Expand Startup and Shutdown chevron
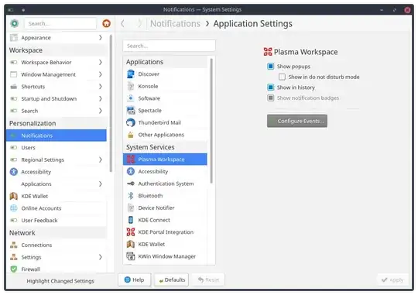 pyautogui.click(x=101, y=98)
